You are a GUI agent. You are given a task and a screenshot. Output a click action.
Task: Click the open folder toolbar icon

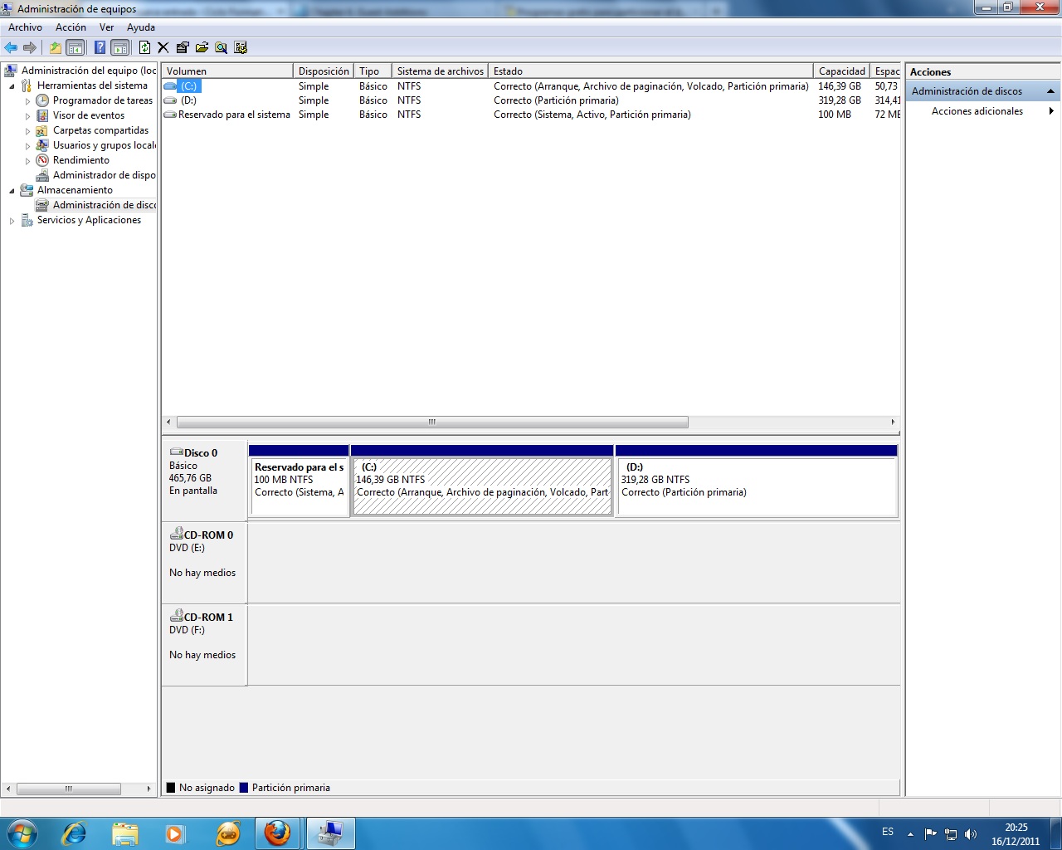pyautogui.click(x=202, y=48)
